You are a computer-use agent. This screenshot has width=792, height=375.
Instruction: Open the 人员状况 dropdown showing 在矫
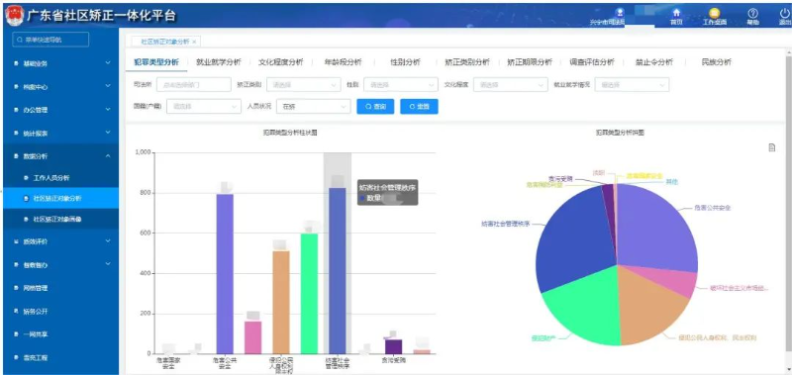click(x=313, y=107)
